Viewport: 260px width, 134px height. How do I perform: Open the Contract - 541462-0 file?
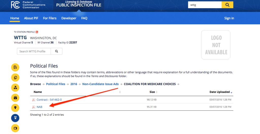click(49, 100)
